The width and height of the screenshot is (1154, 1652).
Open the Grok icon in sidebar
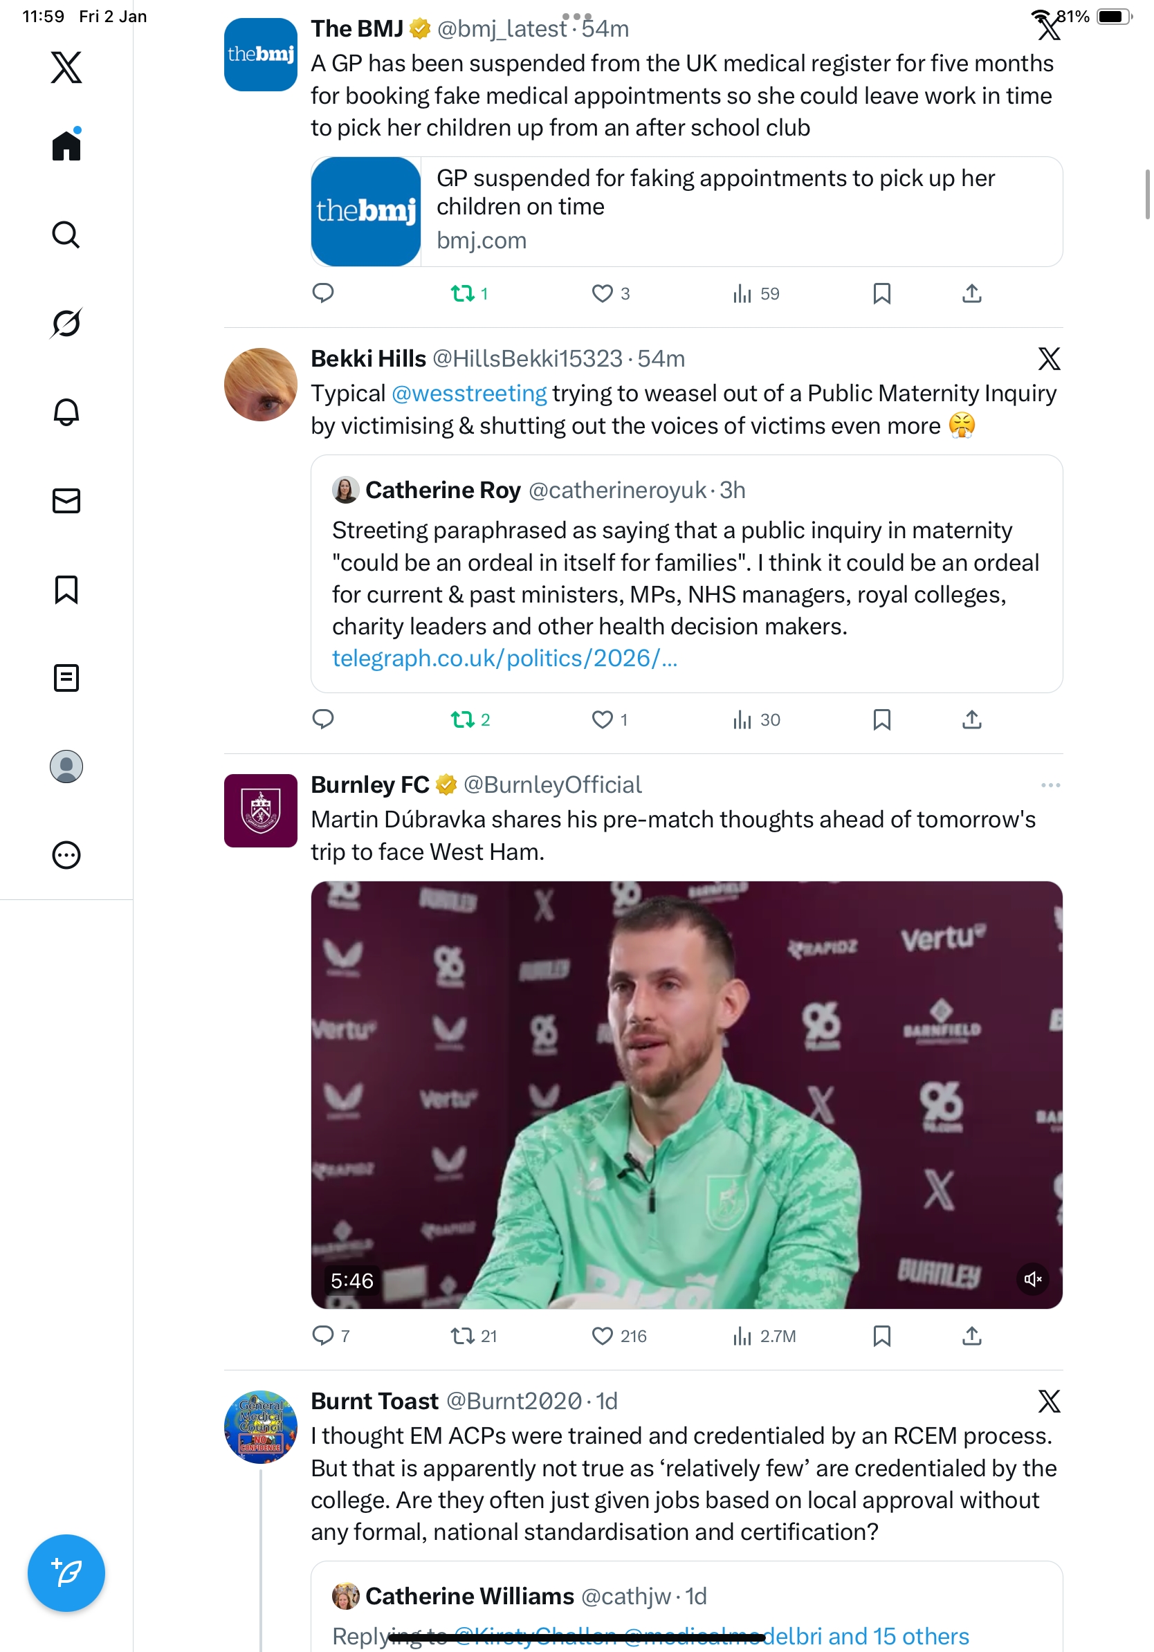[x=66, y=323]
